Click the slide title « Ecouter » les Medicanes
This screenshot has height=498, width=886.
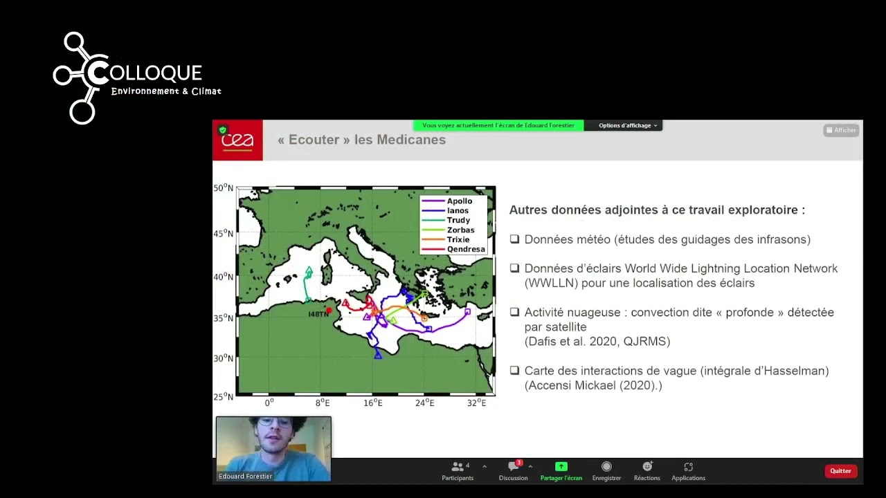pos(361,140)
